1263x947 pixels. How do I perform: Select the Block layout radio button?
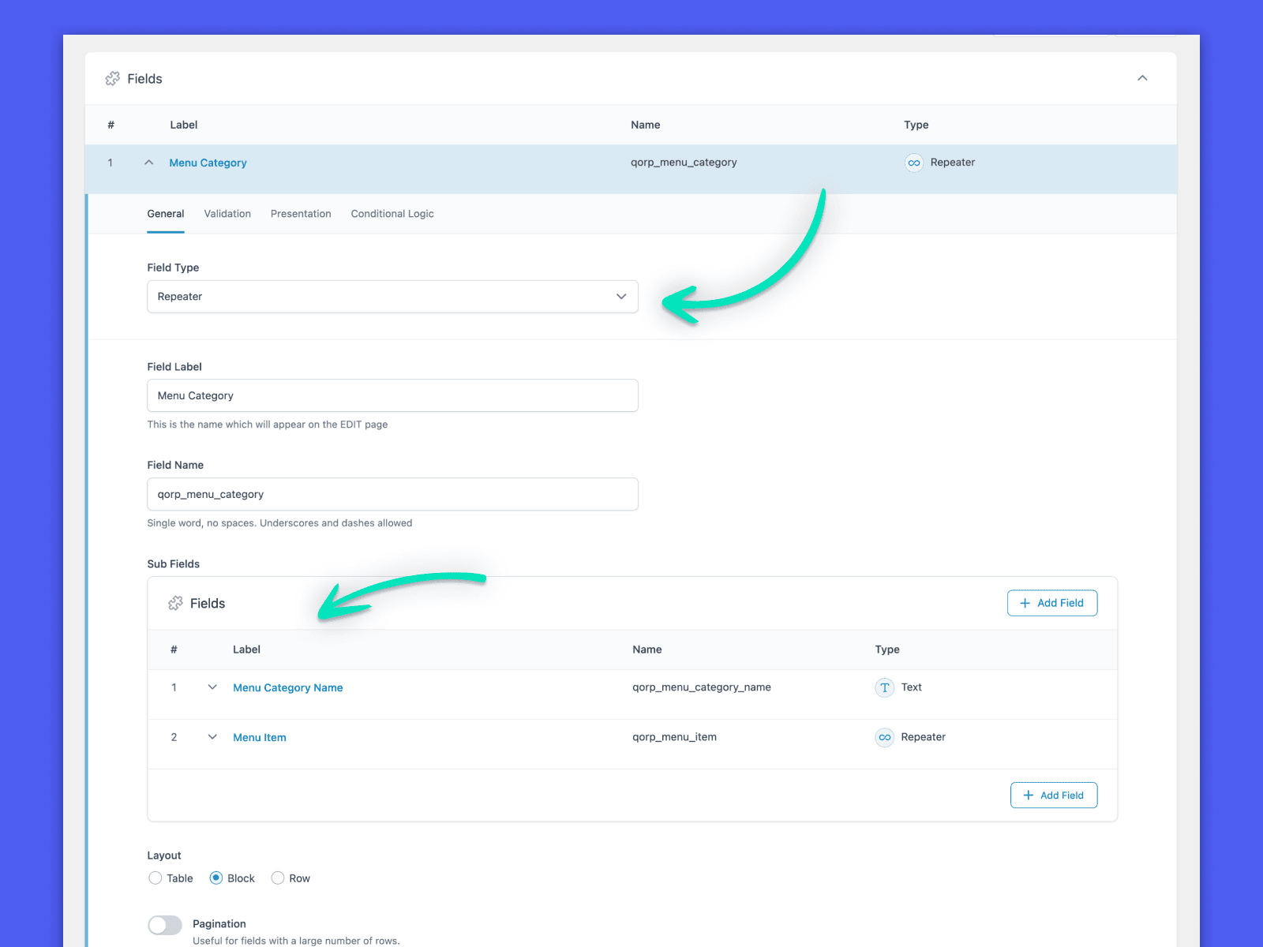coord(216,878)
